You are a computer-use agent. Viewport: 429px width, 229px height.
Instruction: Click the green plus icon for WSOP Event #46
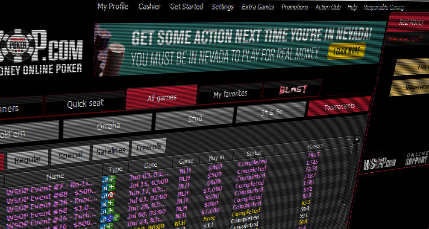[x=111, y=211]
